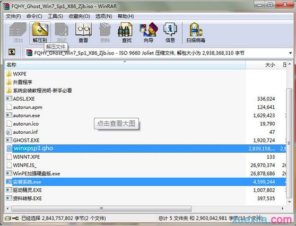The width and height of the screenshot is (296, 226).
Task: Click the autorun.inf file icon
Action: 8,132
